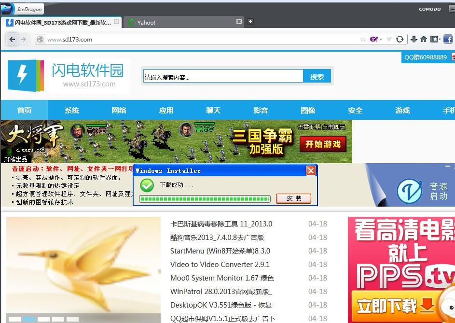Click the 闪电软件园 lightning logo
The height and width of the screenshot is (323, 455).
tap(26, 75)
